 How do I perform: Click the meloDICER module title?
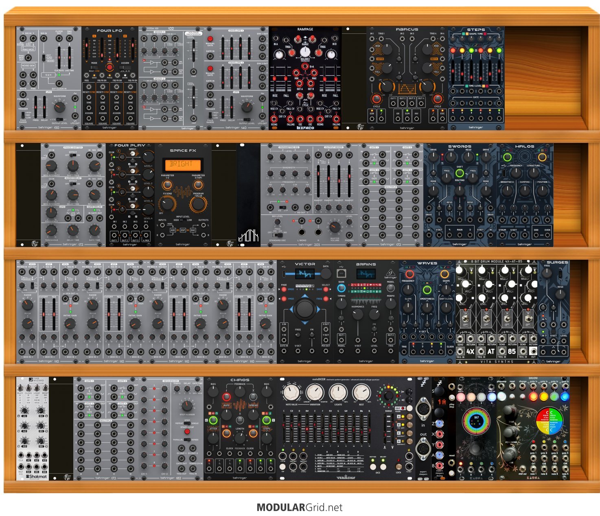tap(319, 379)
